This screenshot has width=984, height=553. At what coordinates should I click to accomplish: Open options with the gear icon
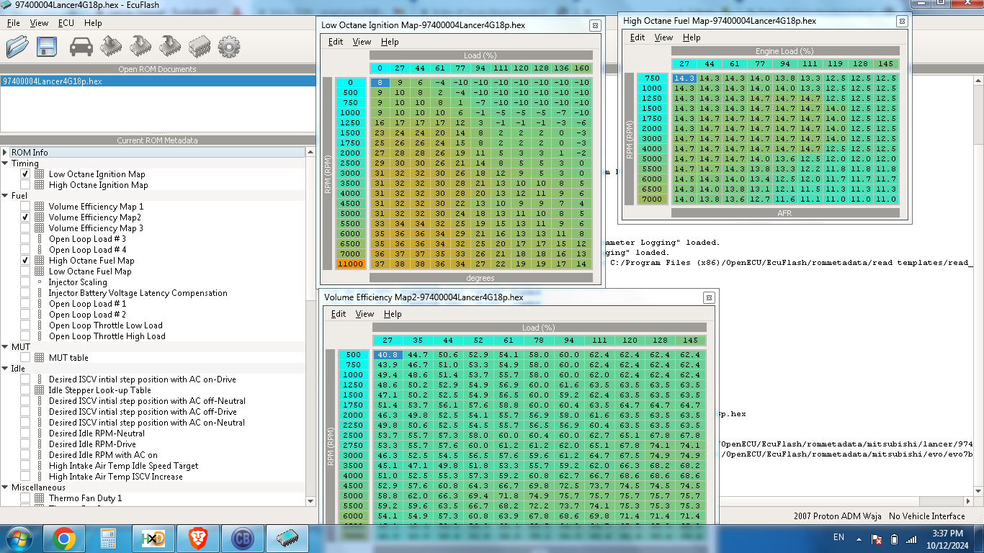(x=229, y=48)
